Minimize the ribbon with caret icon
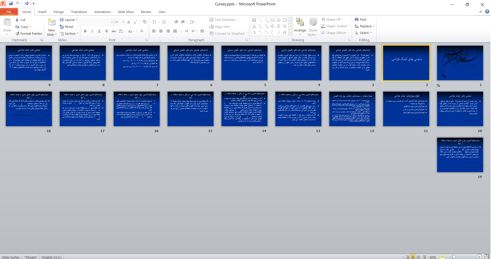Viewport: 491px width, 259px height. click(481, 12)
